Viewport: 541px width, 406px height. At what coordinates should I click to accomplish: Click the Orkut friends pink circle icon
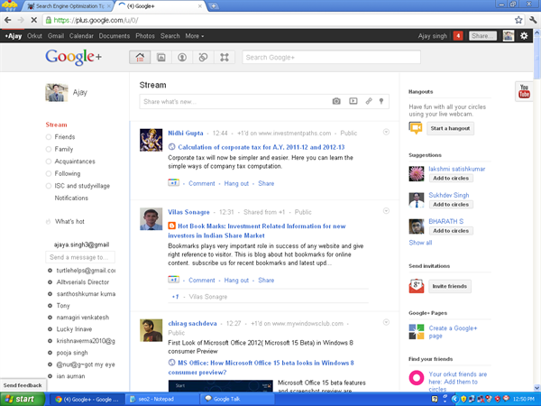tap(416, 378)
